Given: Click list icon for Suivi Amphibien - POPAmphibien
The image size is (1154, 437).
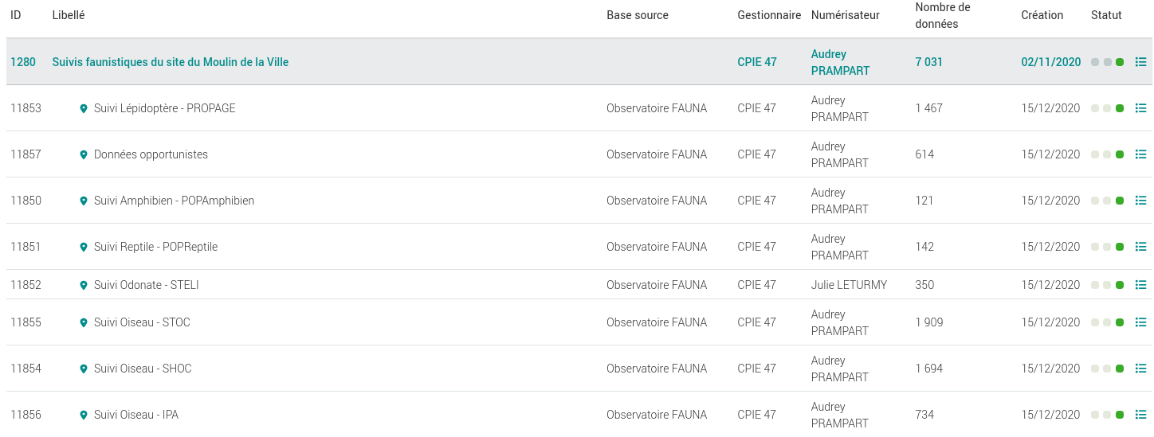Looking at the screenshot, I should [x=1140, y=201].
